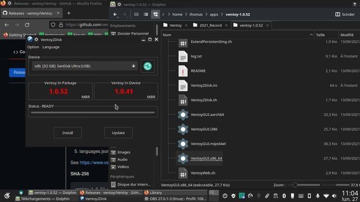360x202 pixels.
Task: Click the Update button in Ventoy2Disk
Action: (118, 133)
